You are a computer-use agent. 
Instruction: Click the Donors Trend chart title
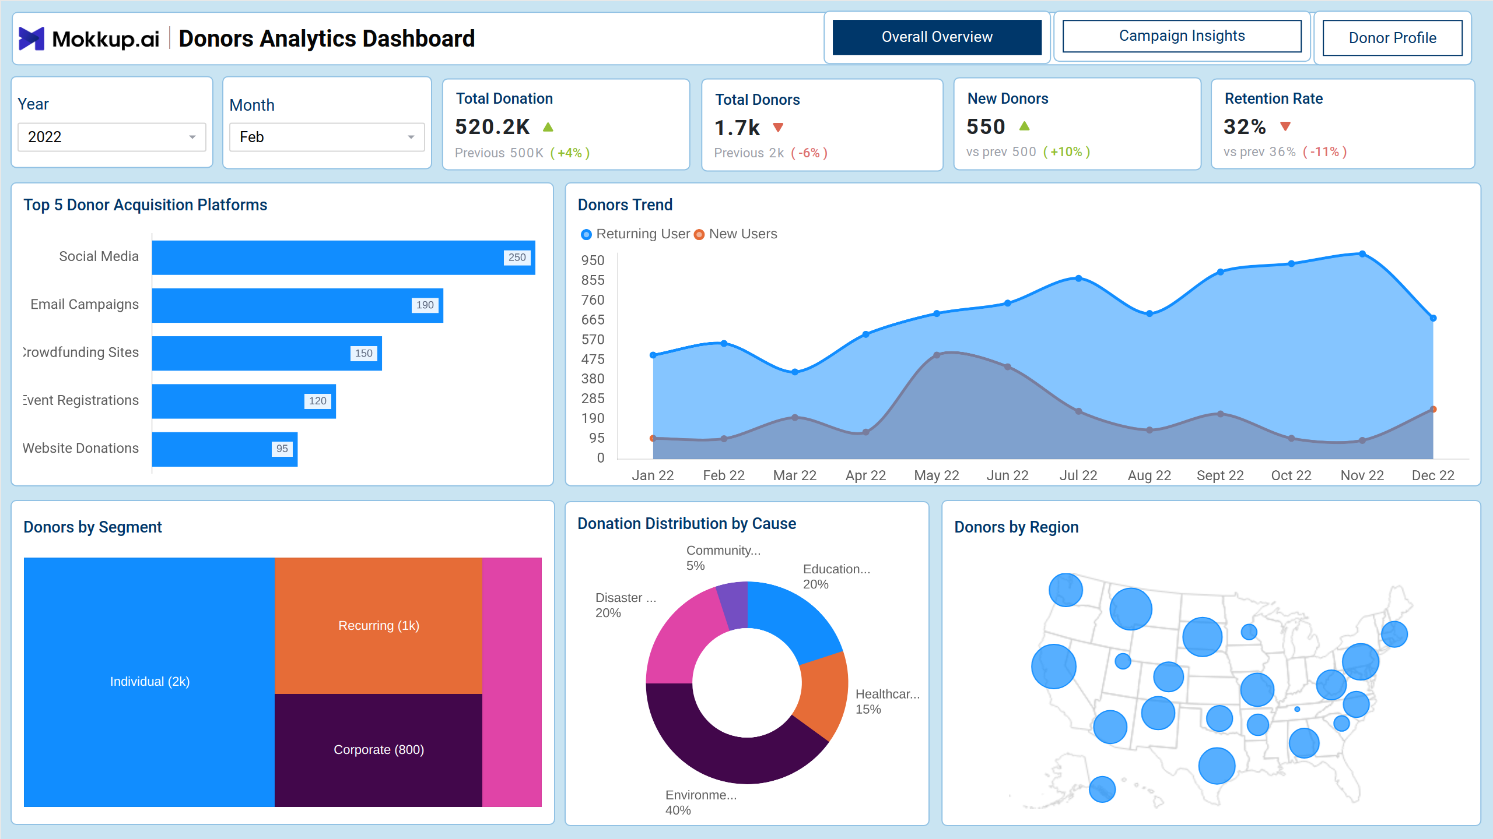point(625,205)
